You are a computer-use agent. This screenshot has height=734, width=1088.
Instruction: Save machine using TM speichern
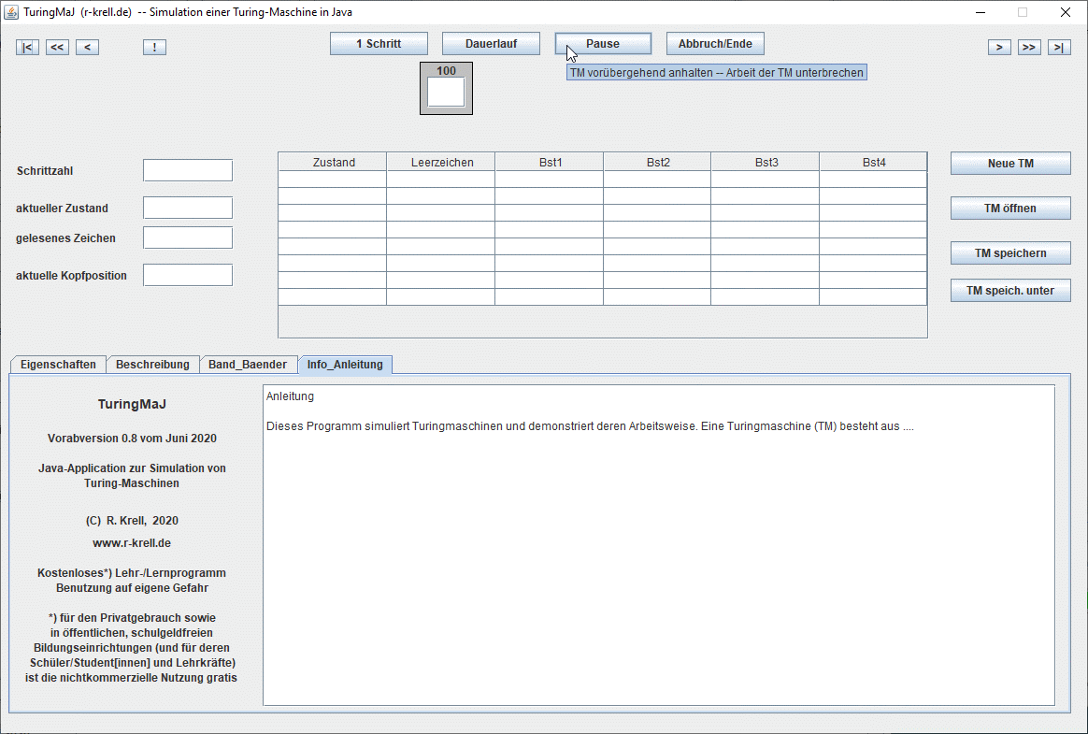[x=1010, y=253]
